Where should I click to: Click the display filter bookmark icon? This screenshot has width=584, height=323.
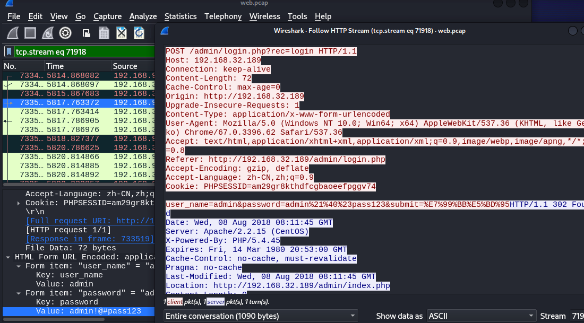(9, 52)
